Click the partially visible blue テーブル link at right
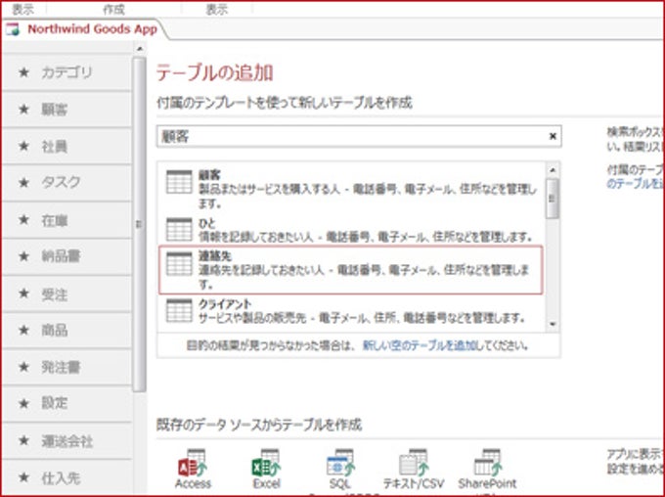Screen dimensions: 665x497 (x=635, y=184)
